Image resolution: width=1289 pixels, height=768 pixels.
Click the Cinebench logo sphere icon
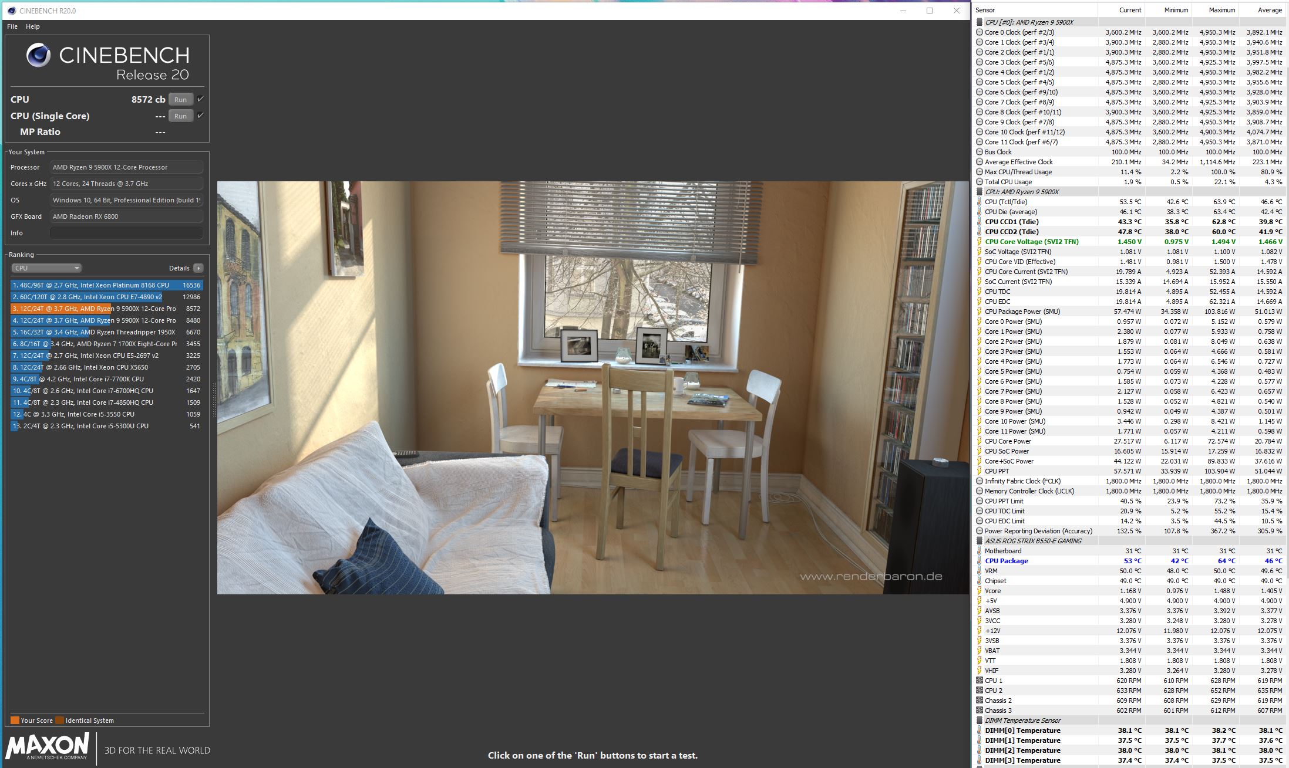coord(38,55)
